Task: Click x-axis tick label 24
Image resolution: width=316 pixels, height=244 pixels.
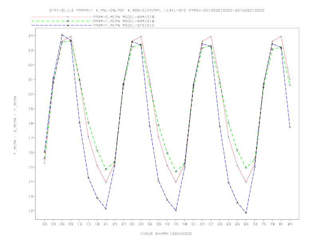Action: 115,224
